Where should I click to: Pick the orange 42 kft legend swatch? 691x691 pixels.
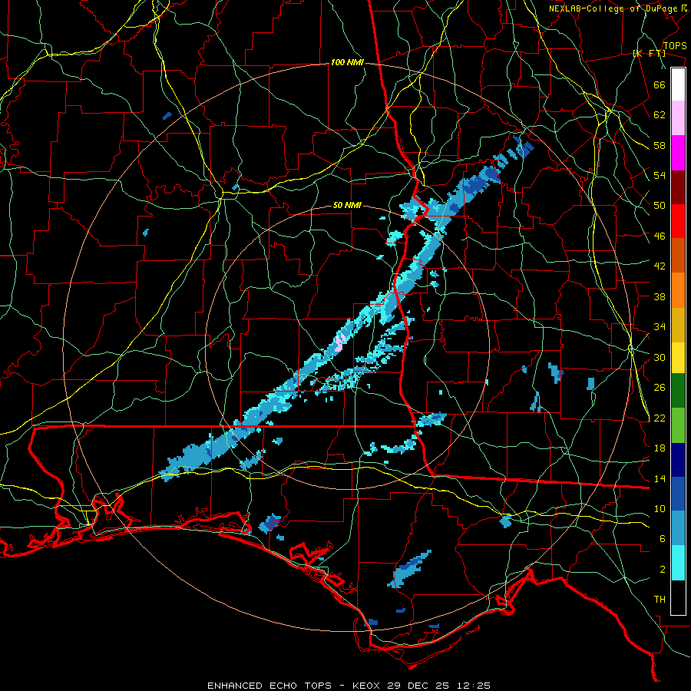coord(678,290)
